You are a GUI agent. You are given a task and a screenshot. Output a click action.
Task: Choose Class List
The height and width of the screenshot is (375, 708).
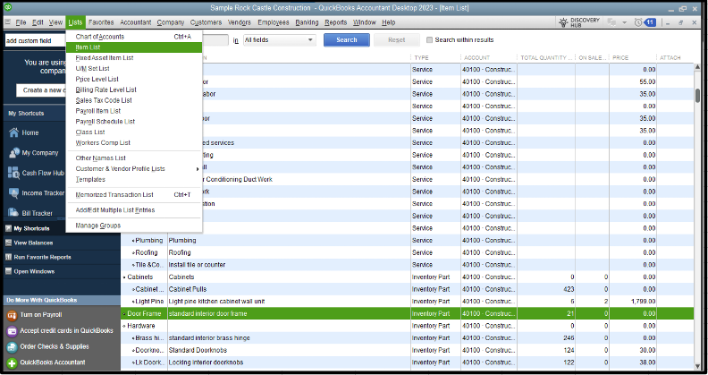pos(134,132)
